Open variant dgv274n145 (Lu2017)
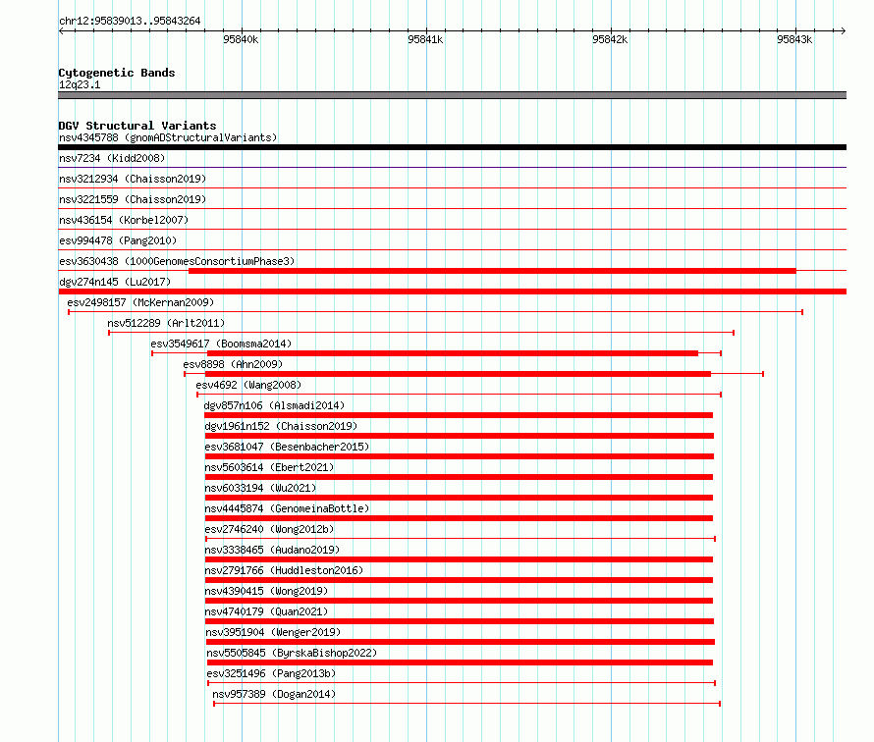 coord(115,282)
